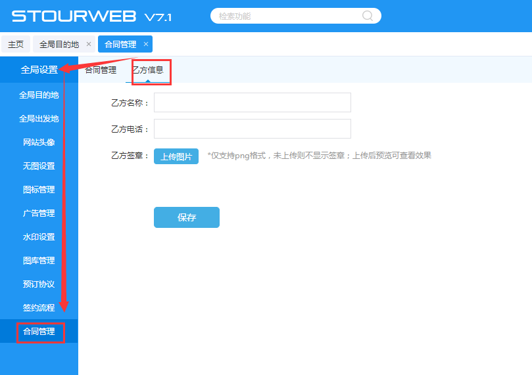Click the search magnifier icon
The height and width of the screenshot is (375, 532).
(x=368, y=16)
